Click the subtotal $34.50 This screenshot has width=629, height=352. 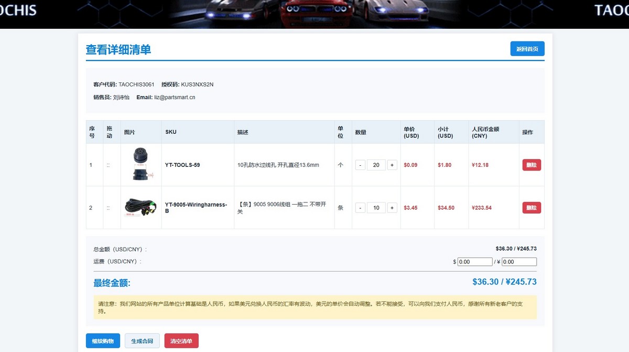[x=446, y=208]
